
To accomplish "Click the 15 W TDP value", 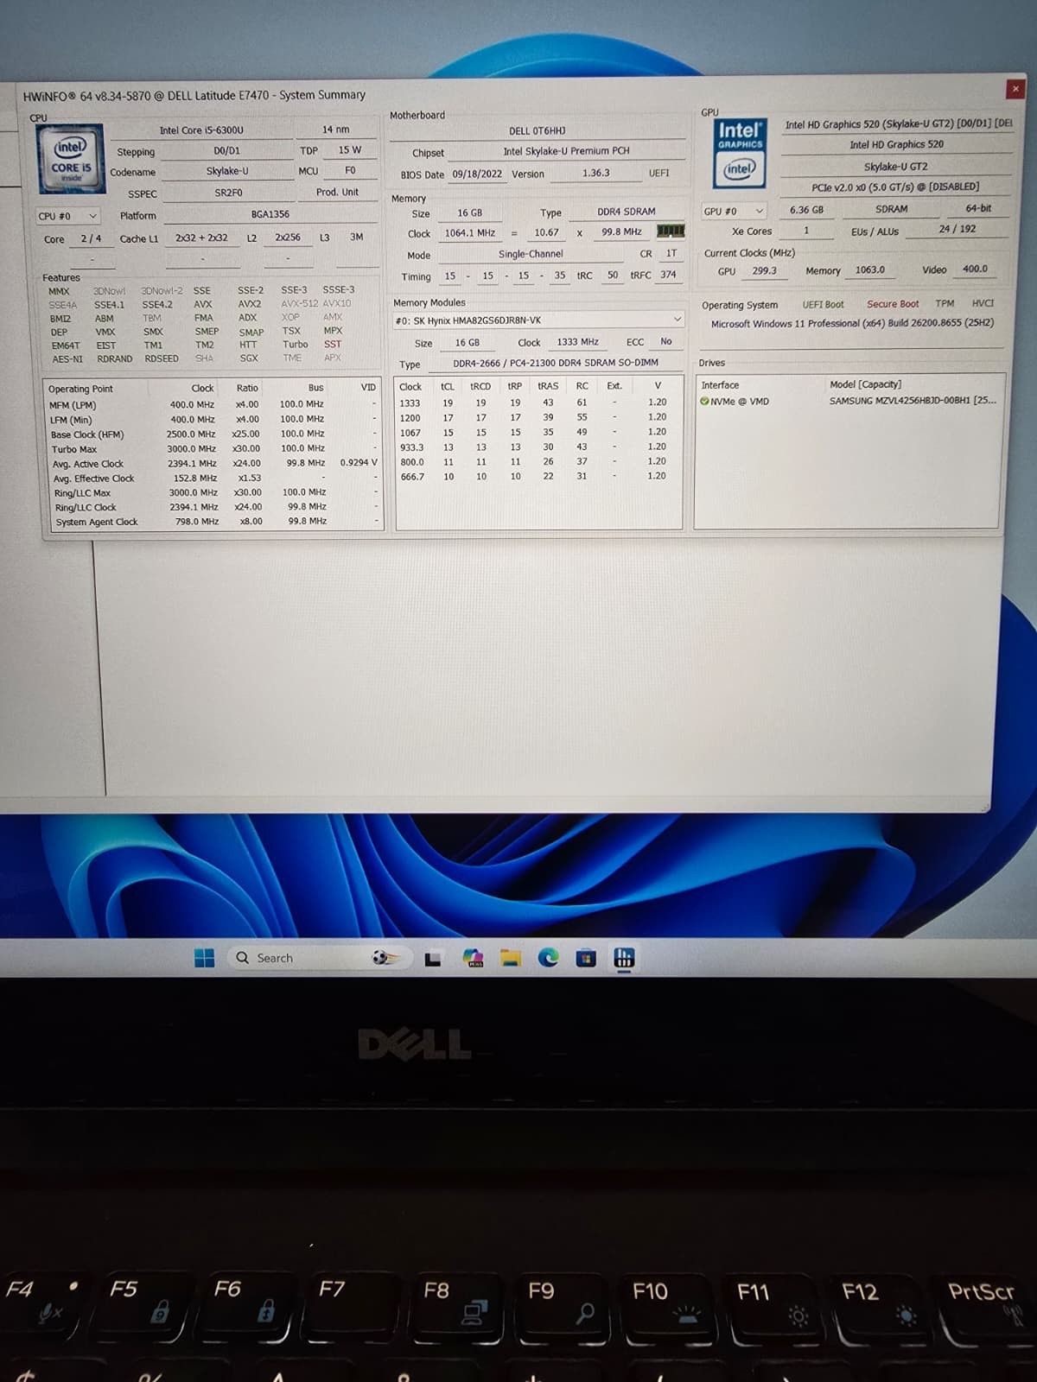I will point(349,150).
